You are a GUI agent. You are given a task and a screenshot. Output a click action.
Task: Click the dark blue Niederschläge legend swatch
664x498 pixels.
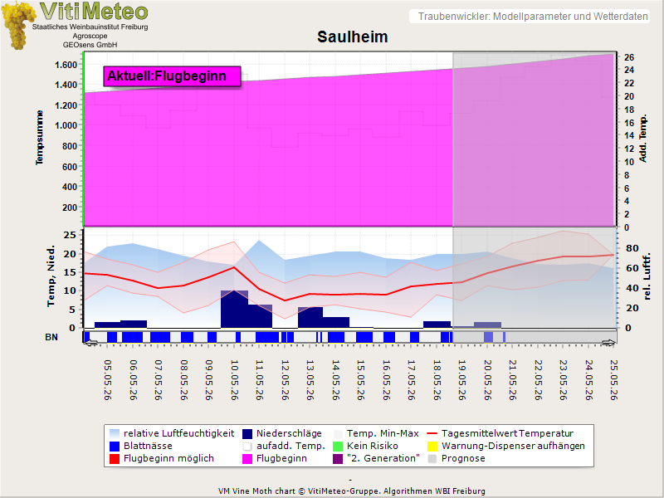point(247,433)
